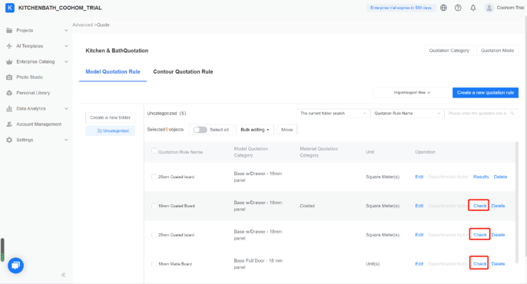Click Check for 18mm Matte Board
This screenshot has height=284, width=527.
(479, 264)
